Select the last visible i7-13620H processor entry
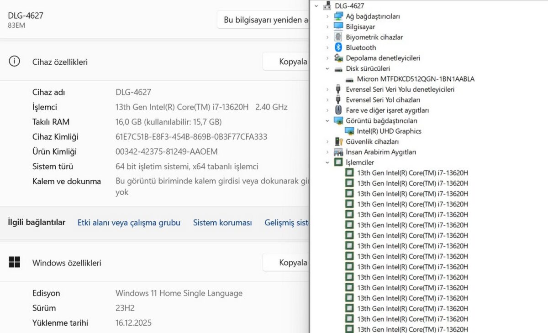 coord(412,329)
